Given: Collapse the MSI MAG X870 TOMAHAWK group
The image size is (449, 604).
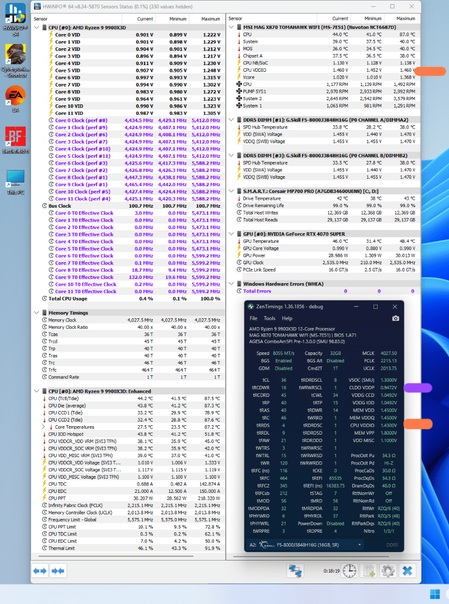Looking at the screenshot, I should coord(231,27).
